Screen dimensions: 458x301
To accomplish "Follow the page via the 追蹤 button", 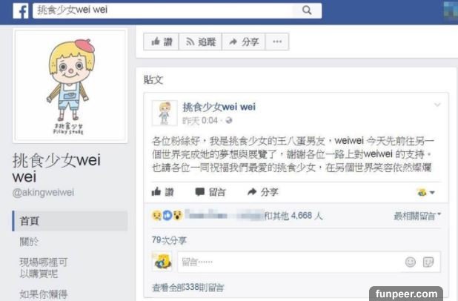I will pos(200,42).
